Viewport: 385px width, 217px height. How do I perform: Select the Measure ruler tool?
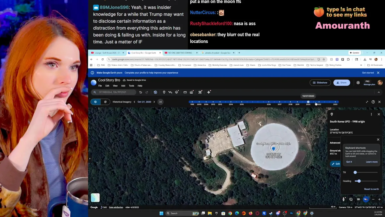point(185,92)
